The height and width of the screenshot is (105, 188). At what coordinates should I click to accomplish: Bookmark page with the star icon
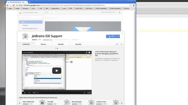(x=130, y=5)
